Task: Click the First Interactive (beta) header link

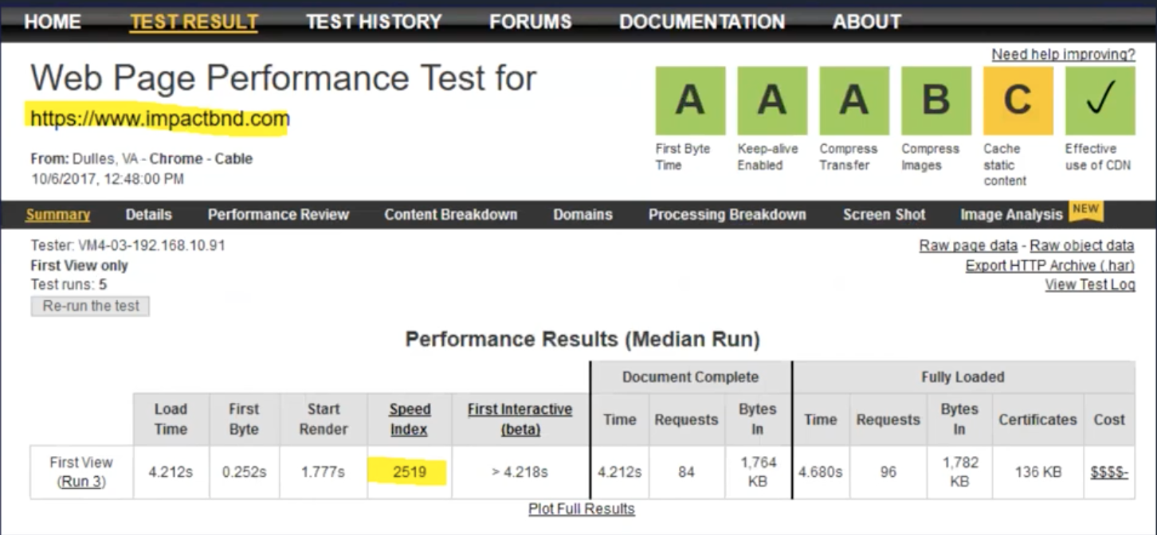Action: coord(520,420)
